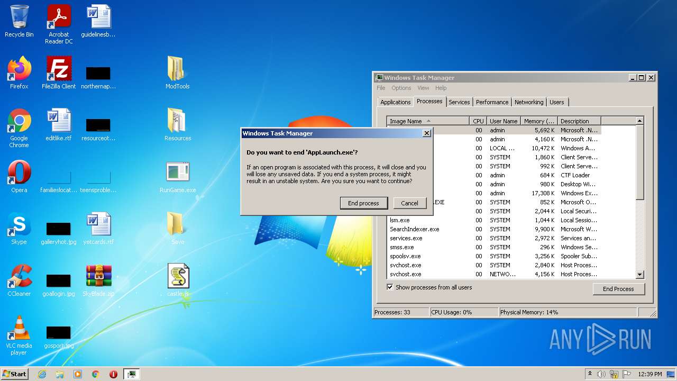The image size is (677, 381).
Task: Select the familieslocat file icon
Action: click(59, 181)
